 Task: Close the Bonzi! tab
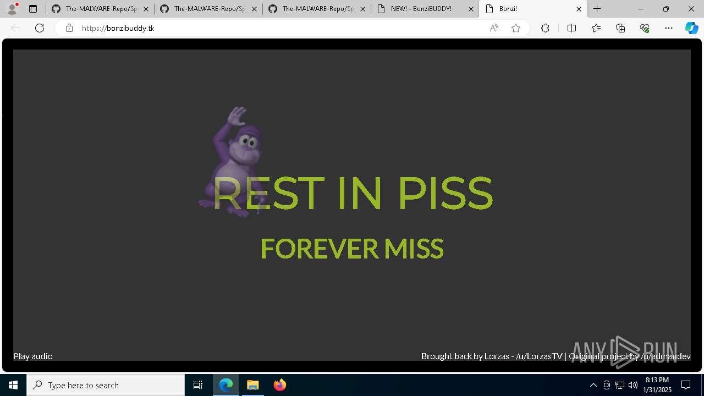pos(579,9)
